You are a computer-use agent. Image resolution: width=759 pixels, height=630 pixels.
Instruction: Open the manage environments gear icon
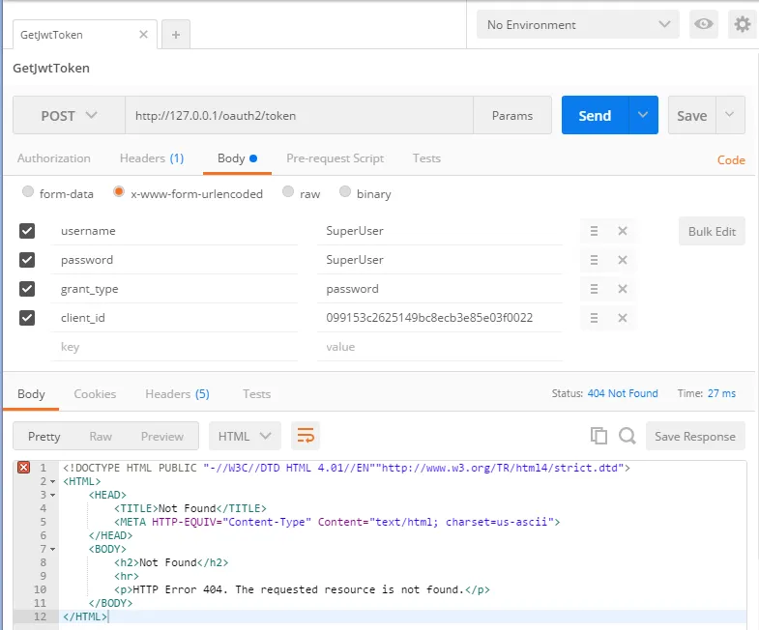[742, 24]
